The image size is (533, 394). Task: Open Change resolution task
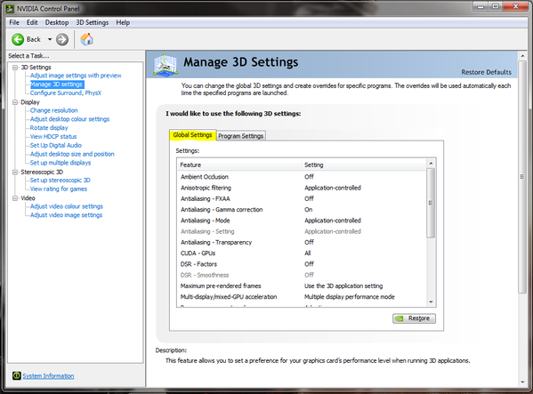tap(53, 110)
